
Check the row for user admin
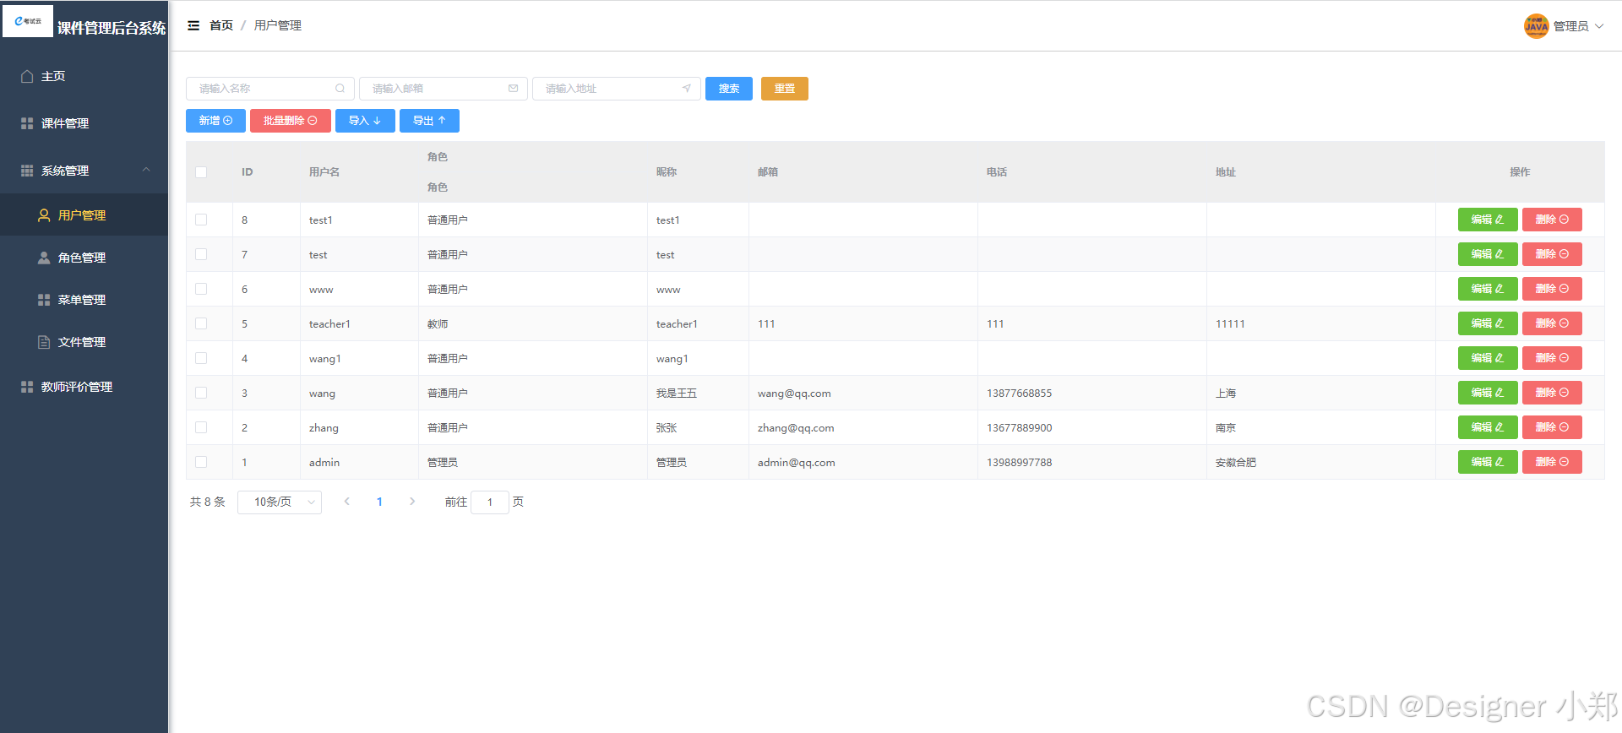201,462
